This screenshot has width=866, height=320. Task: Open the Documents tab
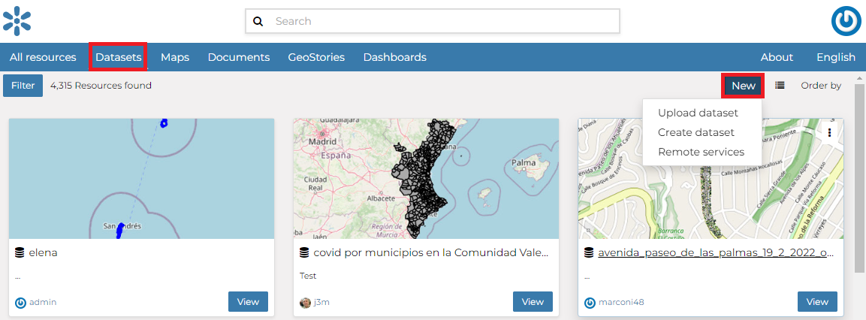(239, 58)
